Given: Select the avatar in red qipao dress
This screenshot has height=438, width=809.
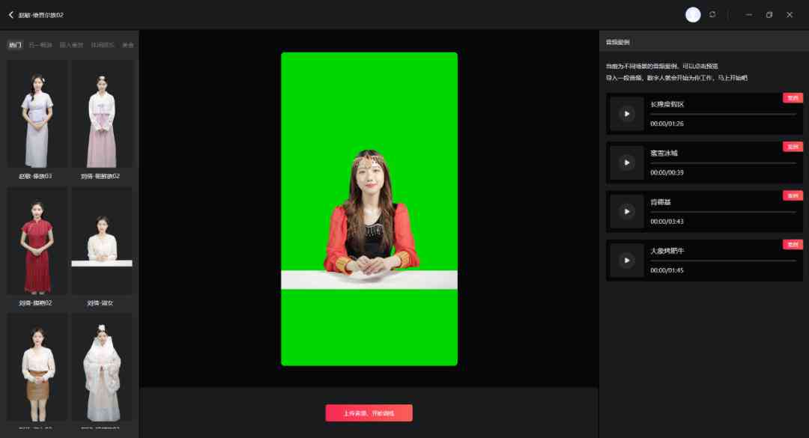Looking at the screenshot, I should click(x=37, y=241).
